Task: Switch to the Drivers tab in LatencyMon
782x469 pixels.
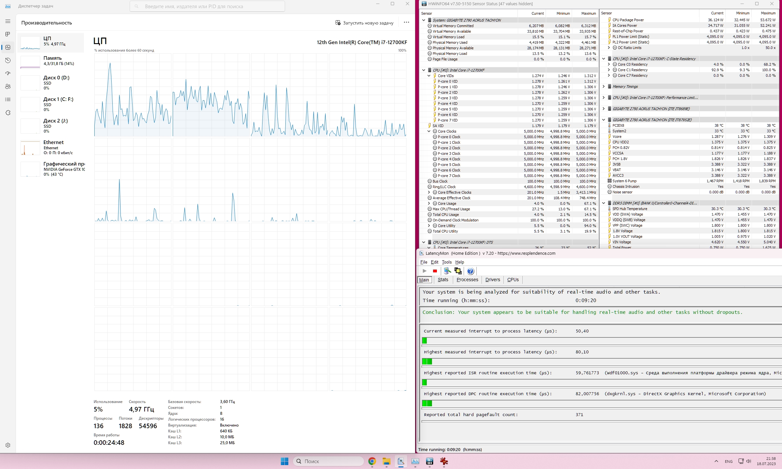Action: pyautogui.click(x=492, y=280)
